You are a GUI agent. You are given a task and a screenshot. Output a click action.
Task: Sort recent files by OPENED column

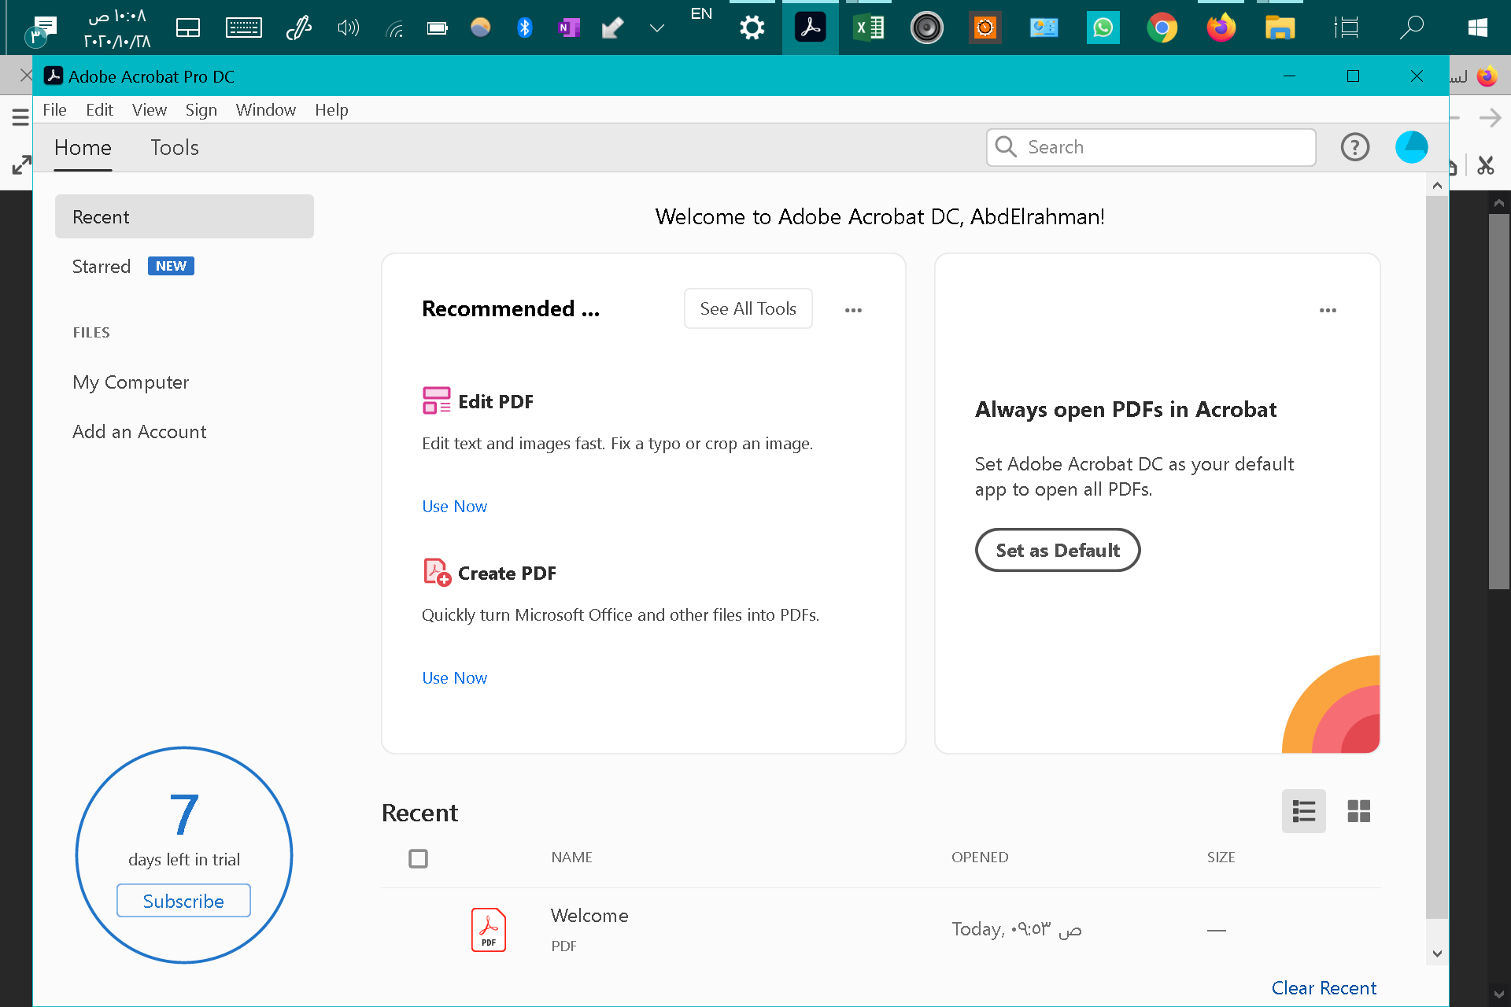(979, 858)
